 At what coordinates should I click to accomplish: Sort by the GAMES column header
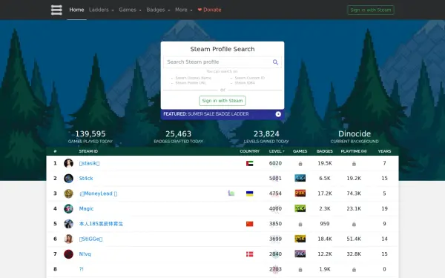(x=300, y=151)
